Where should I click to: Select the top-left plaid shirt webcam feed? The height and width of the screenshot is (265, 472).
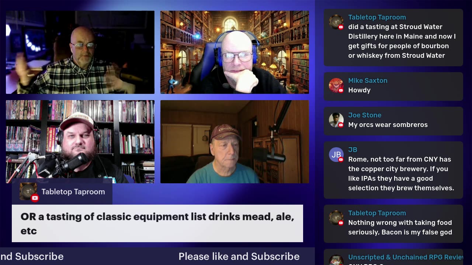coord(80,52)
